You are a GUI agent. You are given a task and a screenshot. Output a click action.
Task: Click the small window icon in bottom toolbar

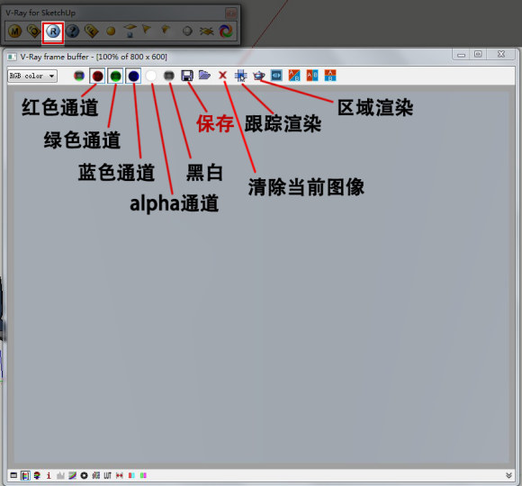(13, 475)
